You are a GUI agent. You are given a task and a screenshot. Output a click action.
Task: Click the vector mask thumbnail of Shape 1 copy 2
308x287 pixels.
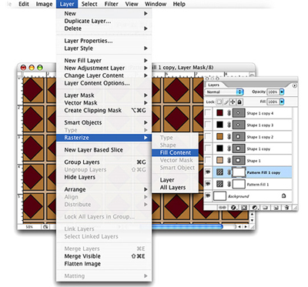tap(239, 137)
